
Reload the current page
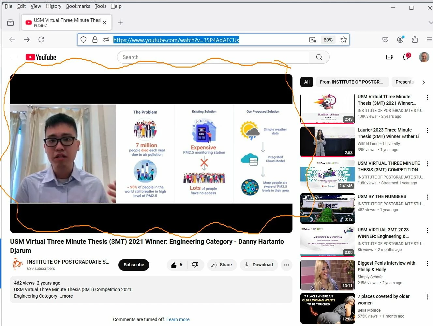pyautogui.click(x=41, y=39)
